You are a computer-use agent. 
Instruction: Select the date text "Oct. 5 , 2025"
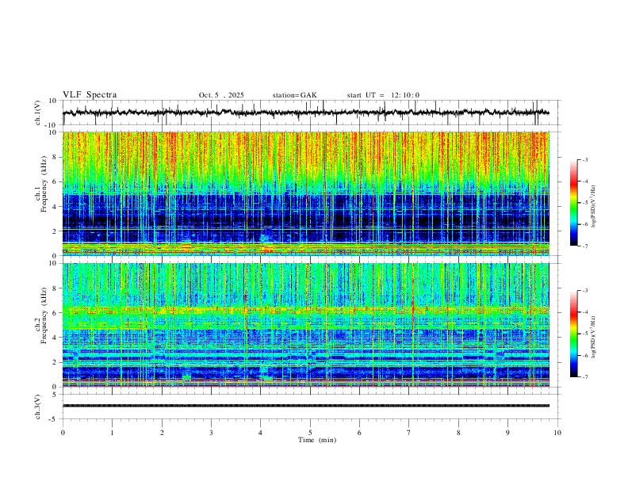(221, 95)
